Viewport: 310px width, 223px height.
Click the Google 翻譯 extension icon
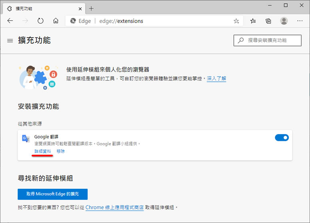[26, 138]
